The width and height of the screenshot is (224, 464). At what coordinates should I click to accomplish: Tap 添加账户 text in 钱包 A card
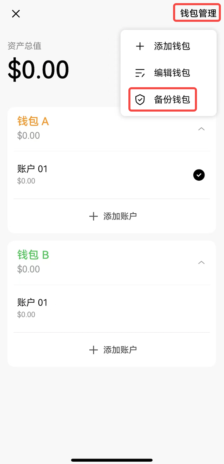120,216
